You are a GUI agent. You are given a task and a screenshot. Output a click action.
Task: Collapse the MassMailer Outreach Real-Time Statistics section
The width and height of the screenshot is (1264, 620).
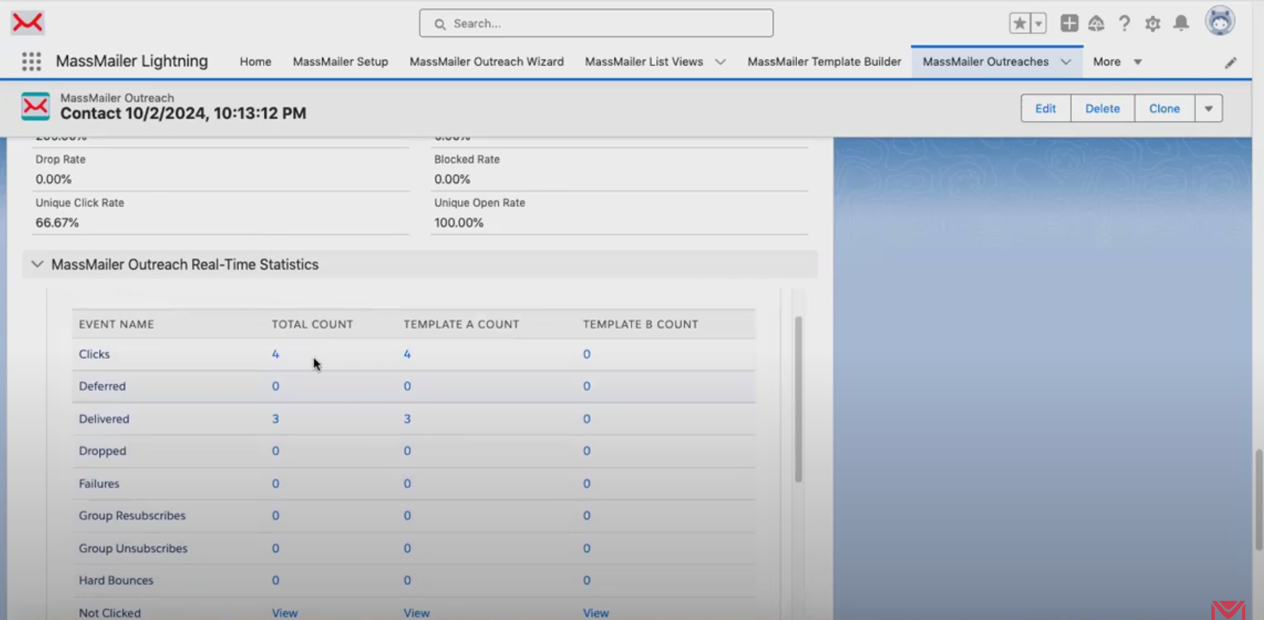coord(37,264)
